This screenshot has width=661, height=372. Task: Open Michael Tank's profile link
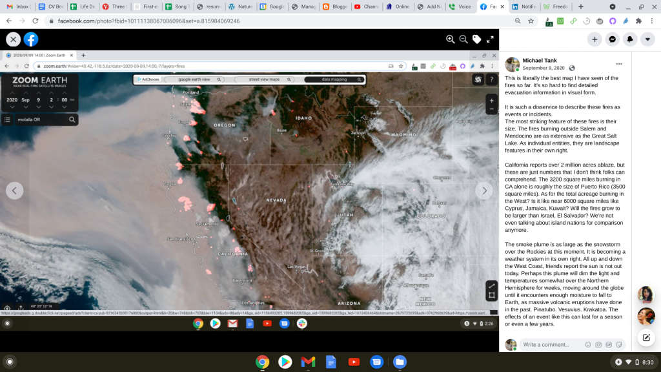coord(543,60)
